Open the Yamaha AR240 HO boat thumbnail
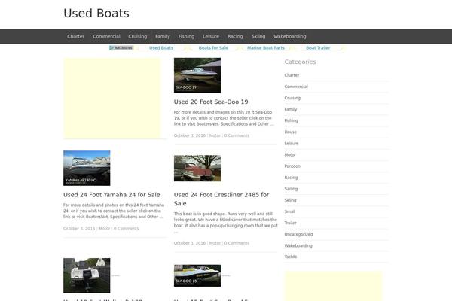452x301 pixels. click(87, 169)
